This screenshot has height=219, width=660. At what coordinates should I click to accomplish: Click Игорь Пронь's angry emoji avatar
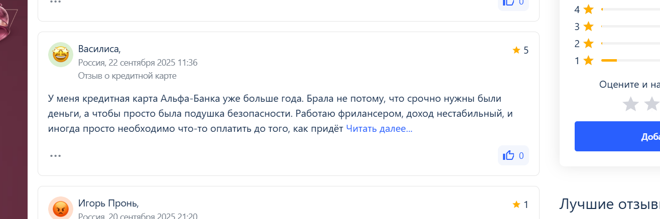[x=60, y=208]
